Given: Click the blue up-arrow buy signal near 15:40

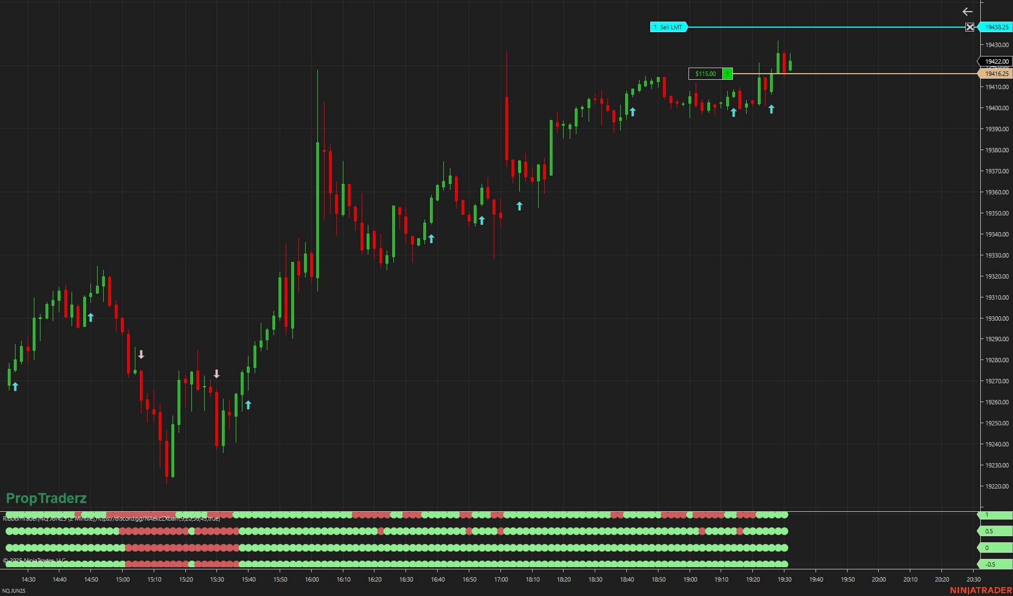Looking at the screenshot, I should [247, 406].
